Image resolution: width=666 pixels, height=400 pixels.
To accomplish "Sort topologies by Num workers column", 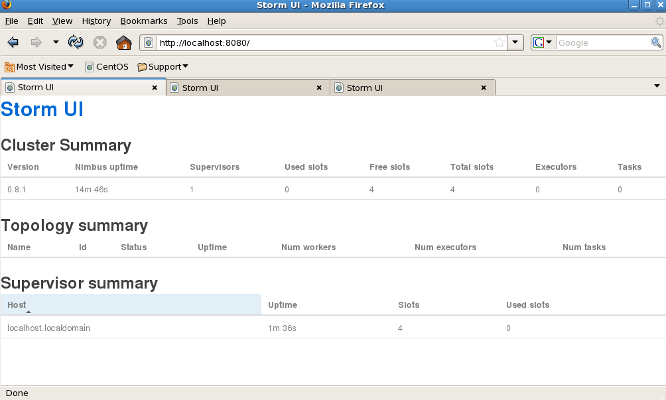I will 308,247.
